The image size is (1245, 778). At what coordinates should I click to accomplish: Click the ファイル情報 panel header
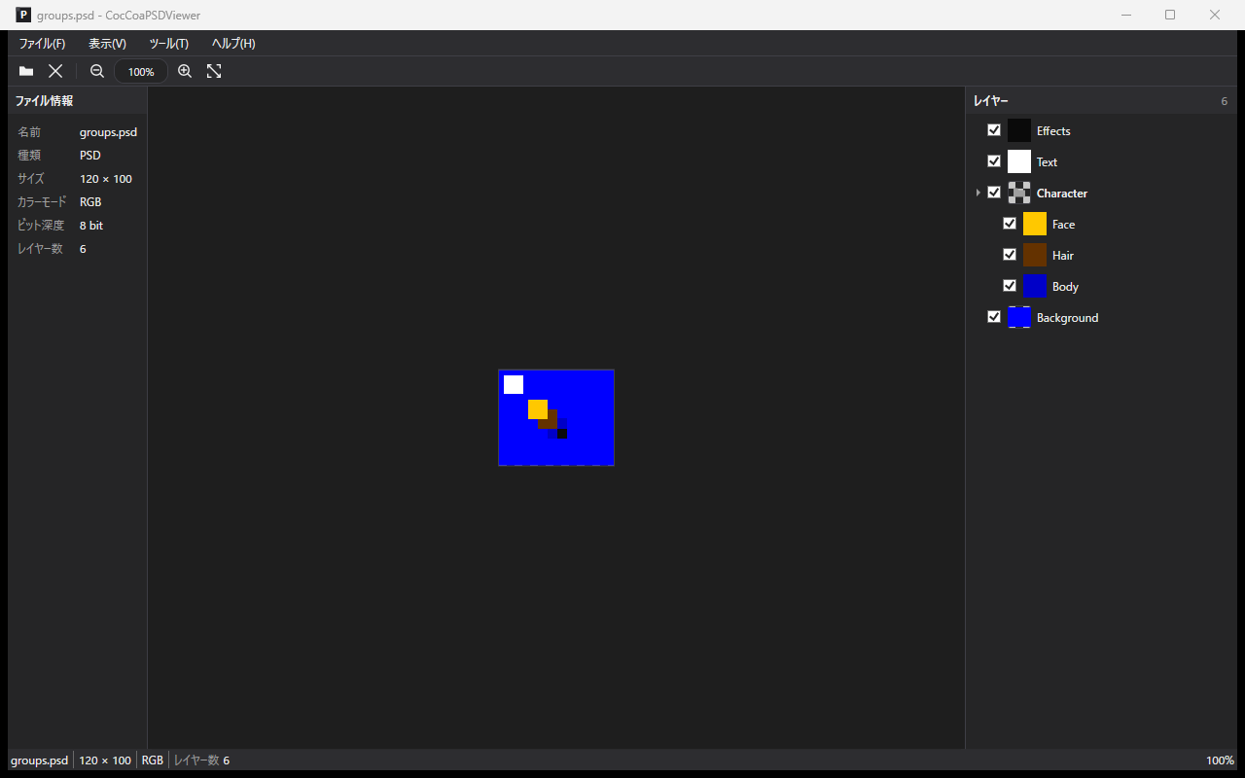[x=78, y=101]
